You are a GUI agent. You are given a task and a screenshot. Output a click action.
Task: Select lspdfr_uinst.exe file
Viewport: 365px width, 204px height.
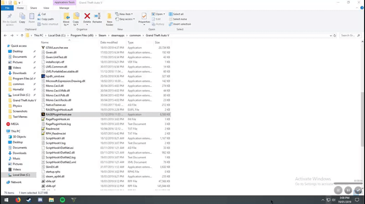point(55,76)
